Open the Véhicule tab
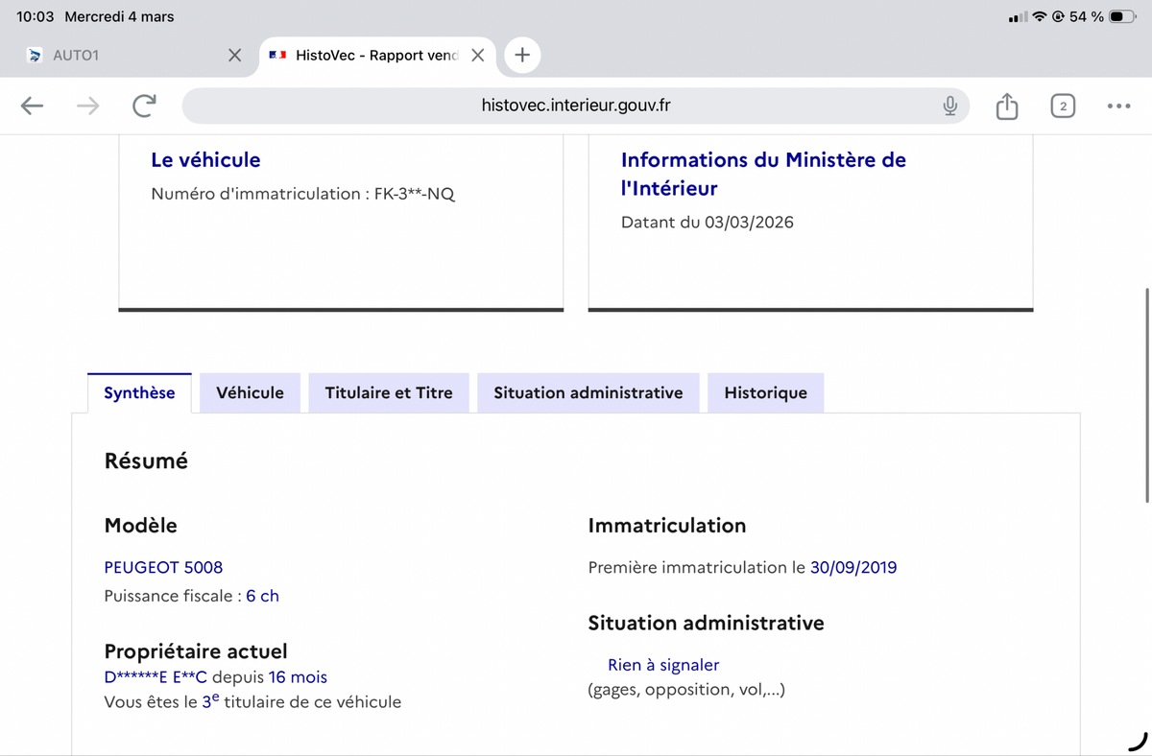Viewport: 1152px width, 756px height. (250, 392)
